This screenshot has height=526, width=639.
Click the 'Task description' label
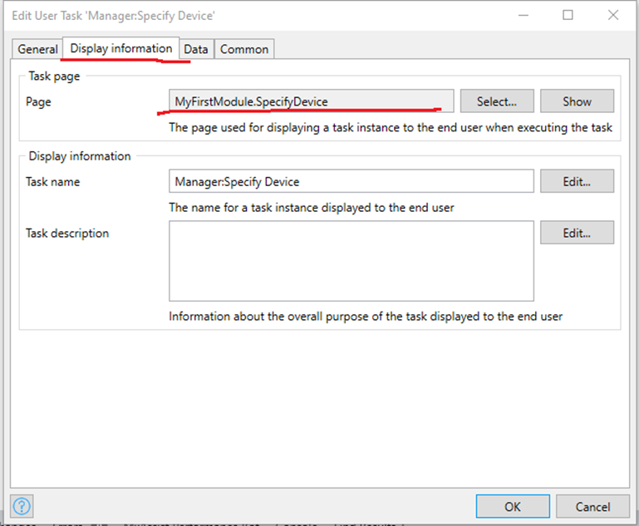coord(67,233)
